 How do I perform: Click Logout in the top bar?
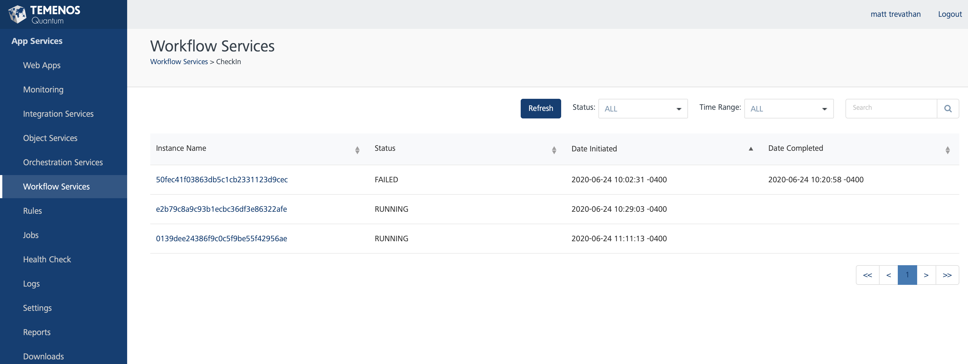pyautogui.click(x=950, y=14)
